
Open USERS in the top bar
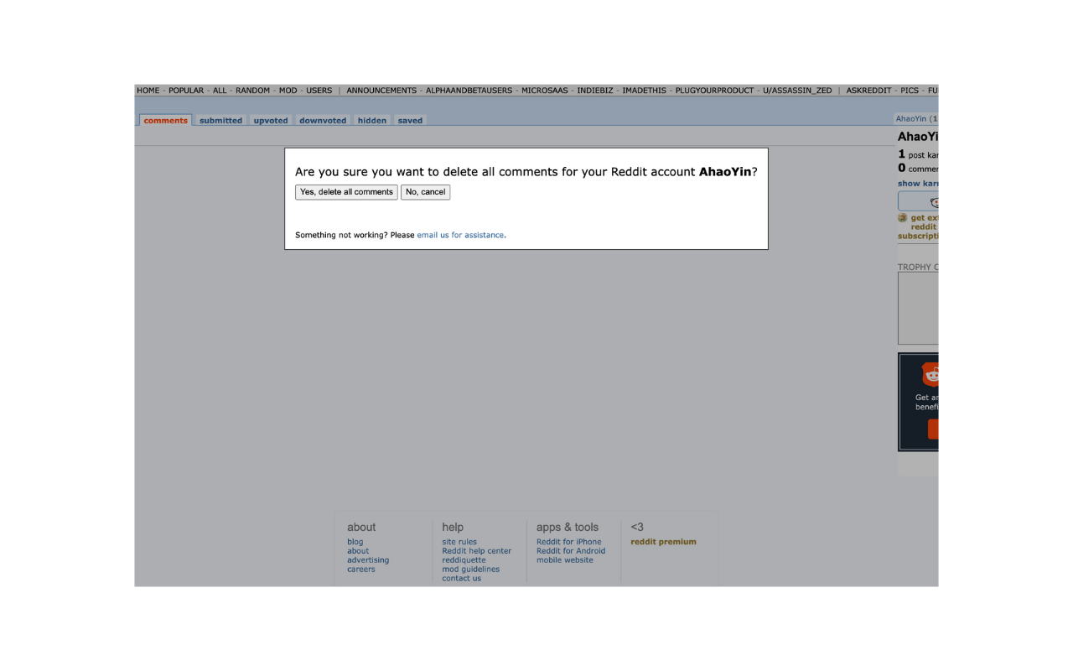click(319, 91)
